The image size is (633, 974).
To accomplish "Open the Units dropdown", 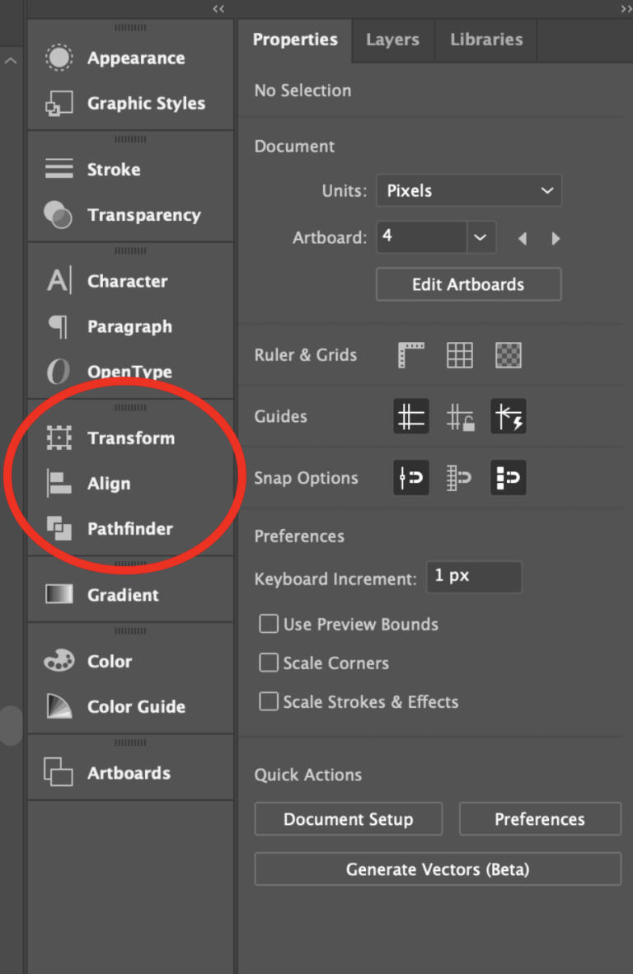I will (x=468, y=190).
